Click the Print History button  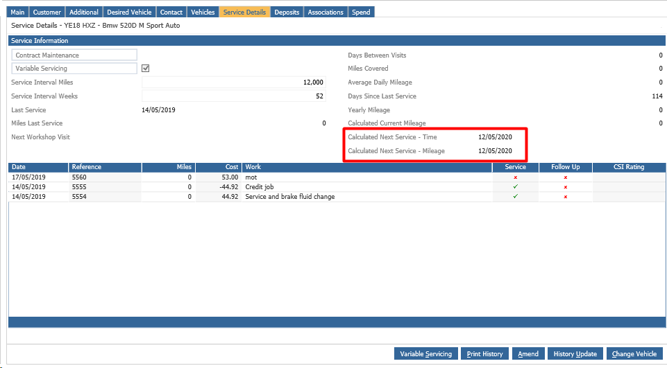[x=484, y=353]
